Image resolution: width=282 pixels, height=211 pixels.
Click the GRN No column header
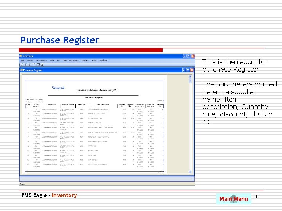[150, 105]
